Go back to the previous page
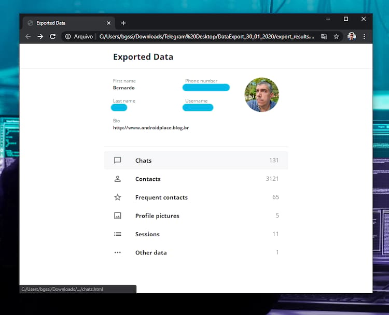This screenshot has width=389, height=315. click(28, 37)
